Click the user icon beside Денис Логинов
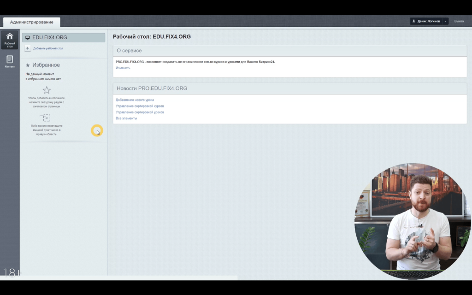472x295 pixels. tap(414, 21)
